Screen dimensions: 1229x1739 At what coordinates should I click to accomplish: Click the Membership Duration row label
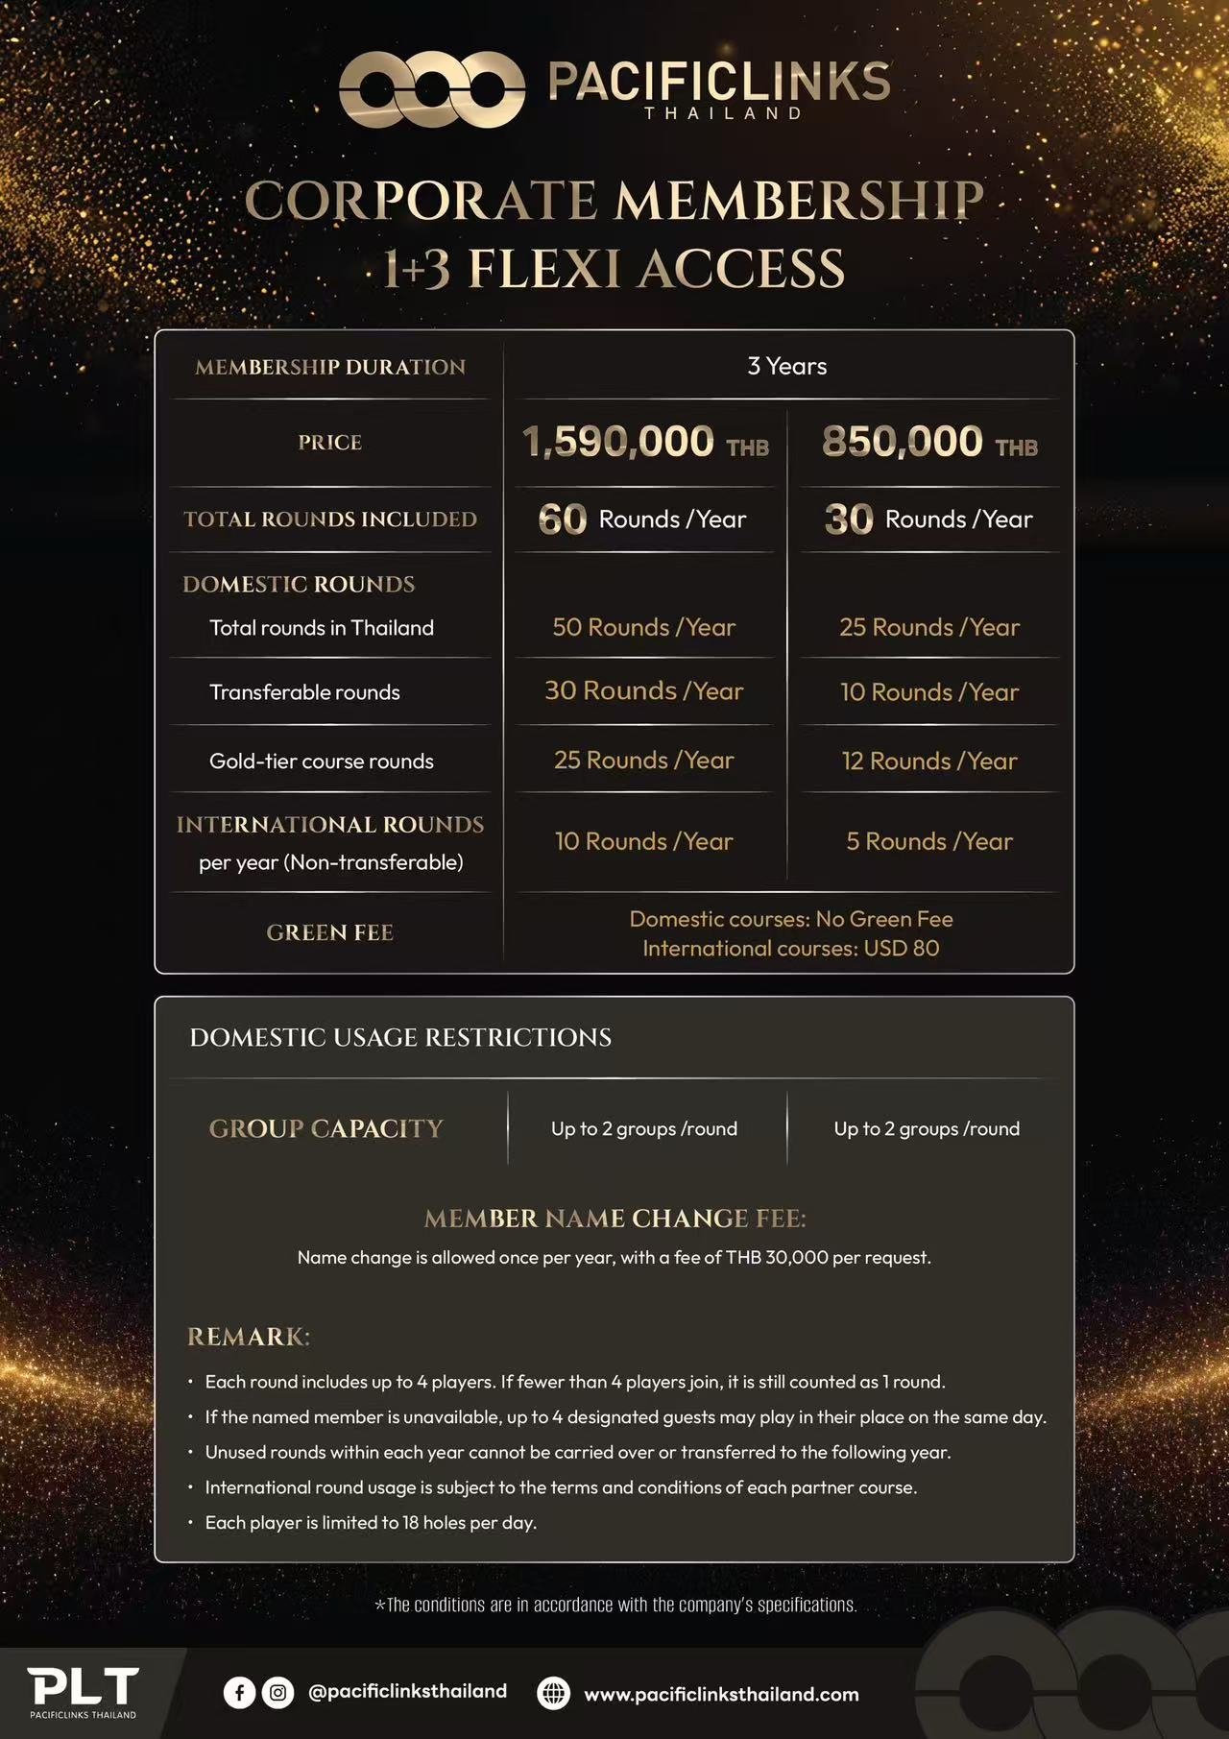[330, 367]
